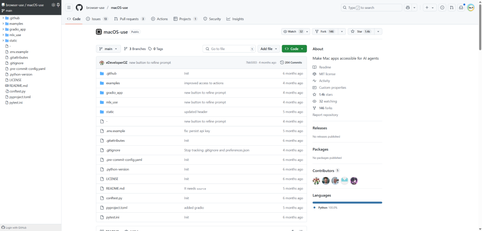The image size is (482, 231).
Task: Fork the repository with Fork button
Action: (325, 32)
